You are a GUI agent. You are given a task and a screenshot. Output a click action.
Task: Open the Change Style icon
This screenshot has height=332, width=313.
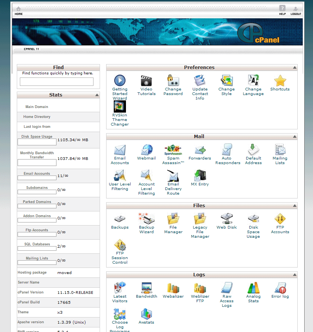coord(227,81)
